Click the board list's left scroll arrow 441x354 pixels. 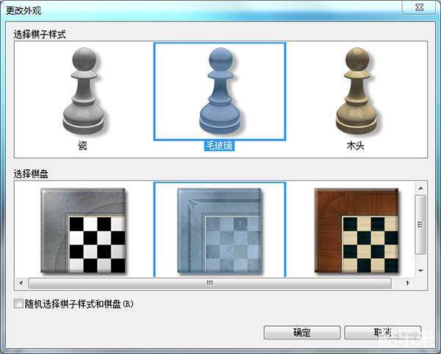pyautogui.click(x=20, y=282)
